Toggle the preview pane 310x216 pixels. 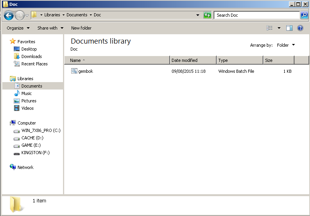point(289,28)
